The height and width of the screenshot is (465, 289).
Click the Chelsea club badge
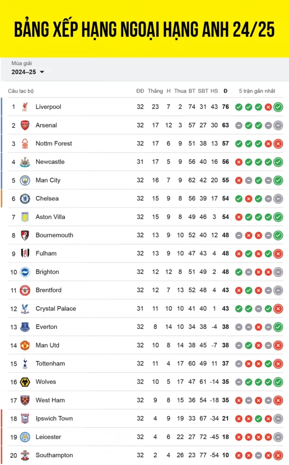tap(25, 198)
